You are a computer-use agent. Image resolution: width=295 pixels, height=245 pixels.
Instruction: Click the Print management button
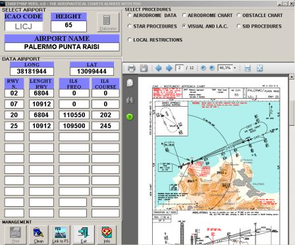click(x=15, y=234)
